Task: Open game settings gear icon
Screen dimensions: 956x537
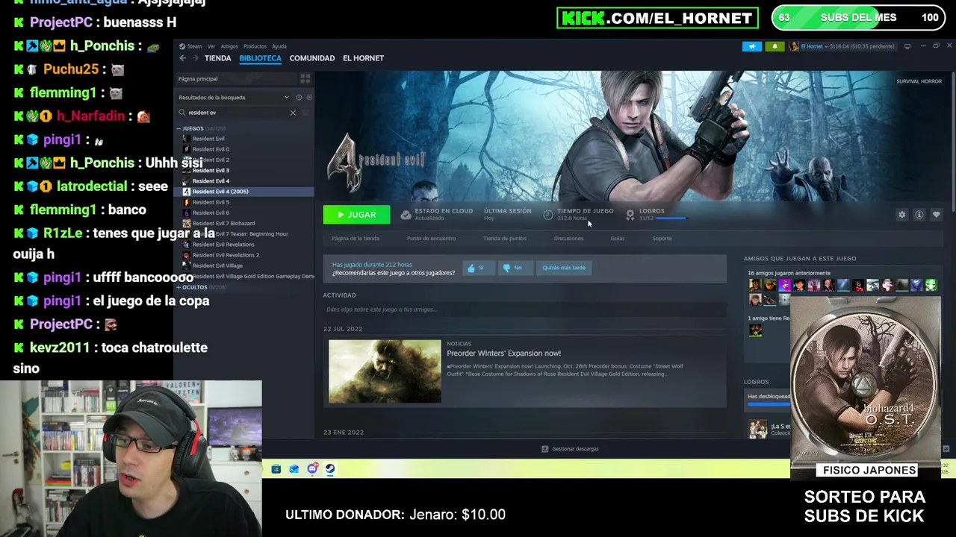Action: click(x=902, y=215)
